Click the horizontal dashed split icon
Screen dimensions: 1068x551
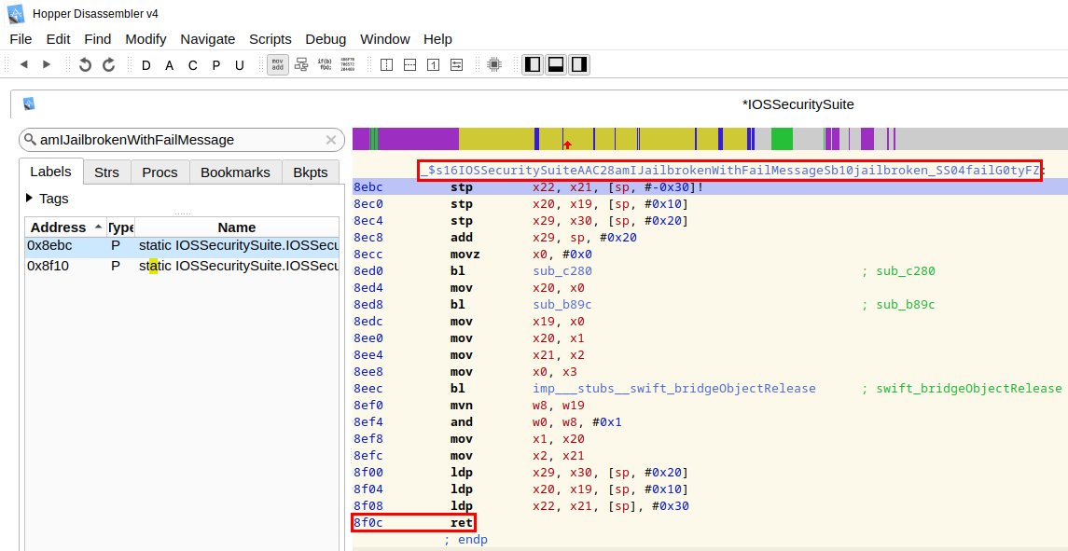click(409, 64)
